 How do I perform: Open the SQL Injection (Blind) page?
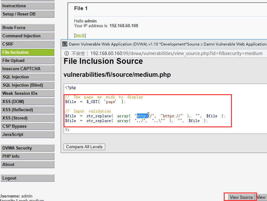coord(27,85)
